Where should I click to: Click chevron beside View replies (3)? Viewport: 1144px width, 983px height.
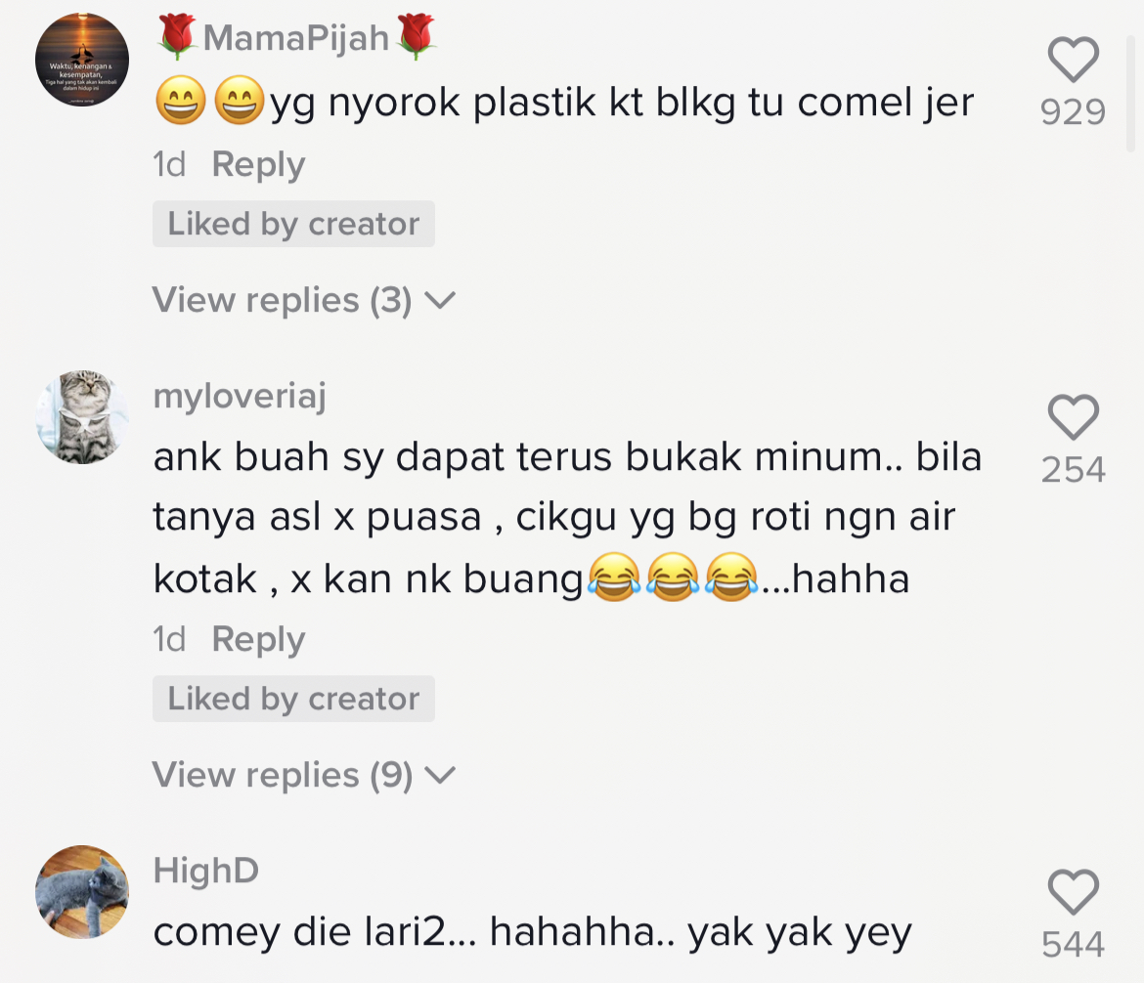click(440, 300)
